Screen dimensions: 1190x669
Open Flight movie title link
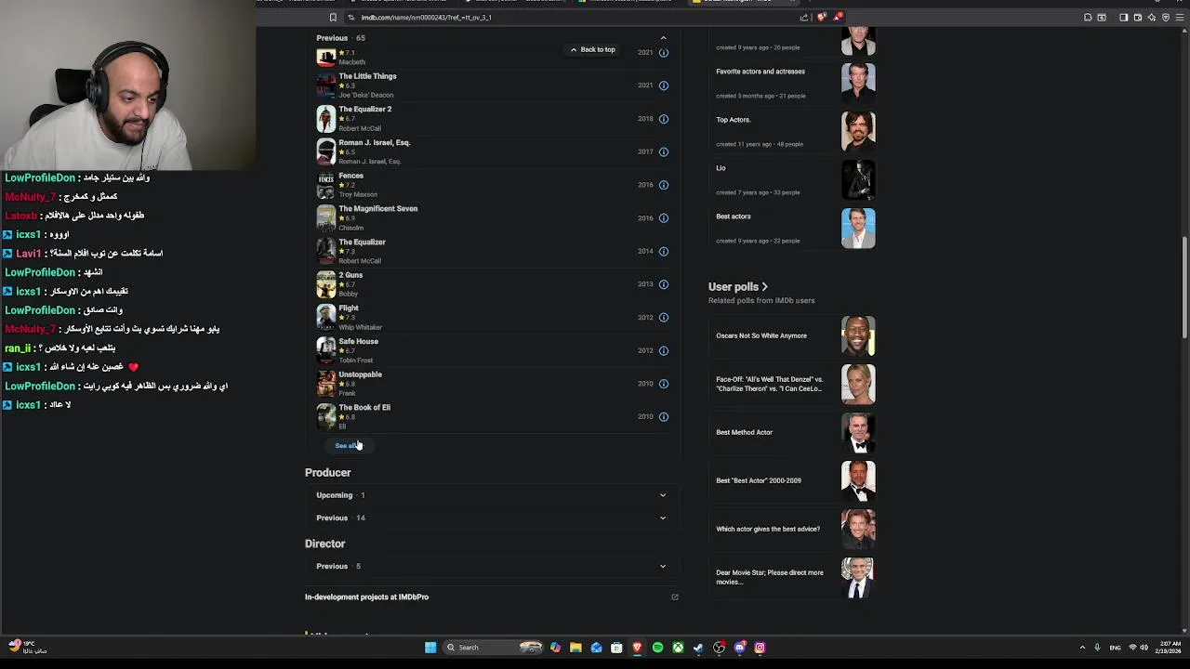[x=348, y=308]
